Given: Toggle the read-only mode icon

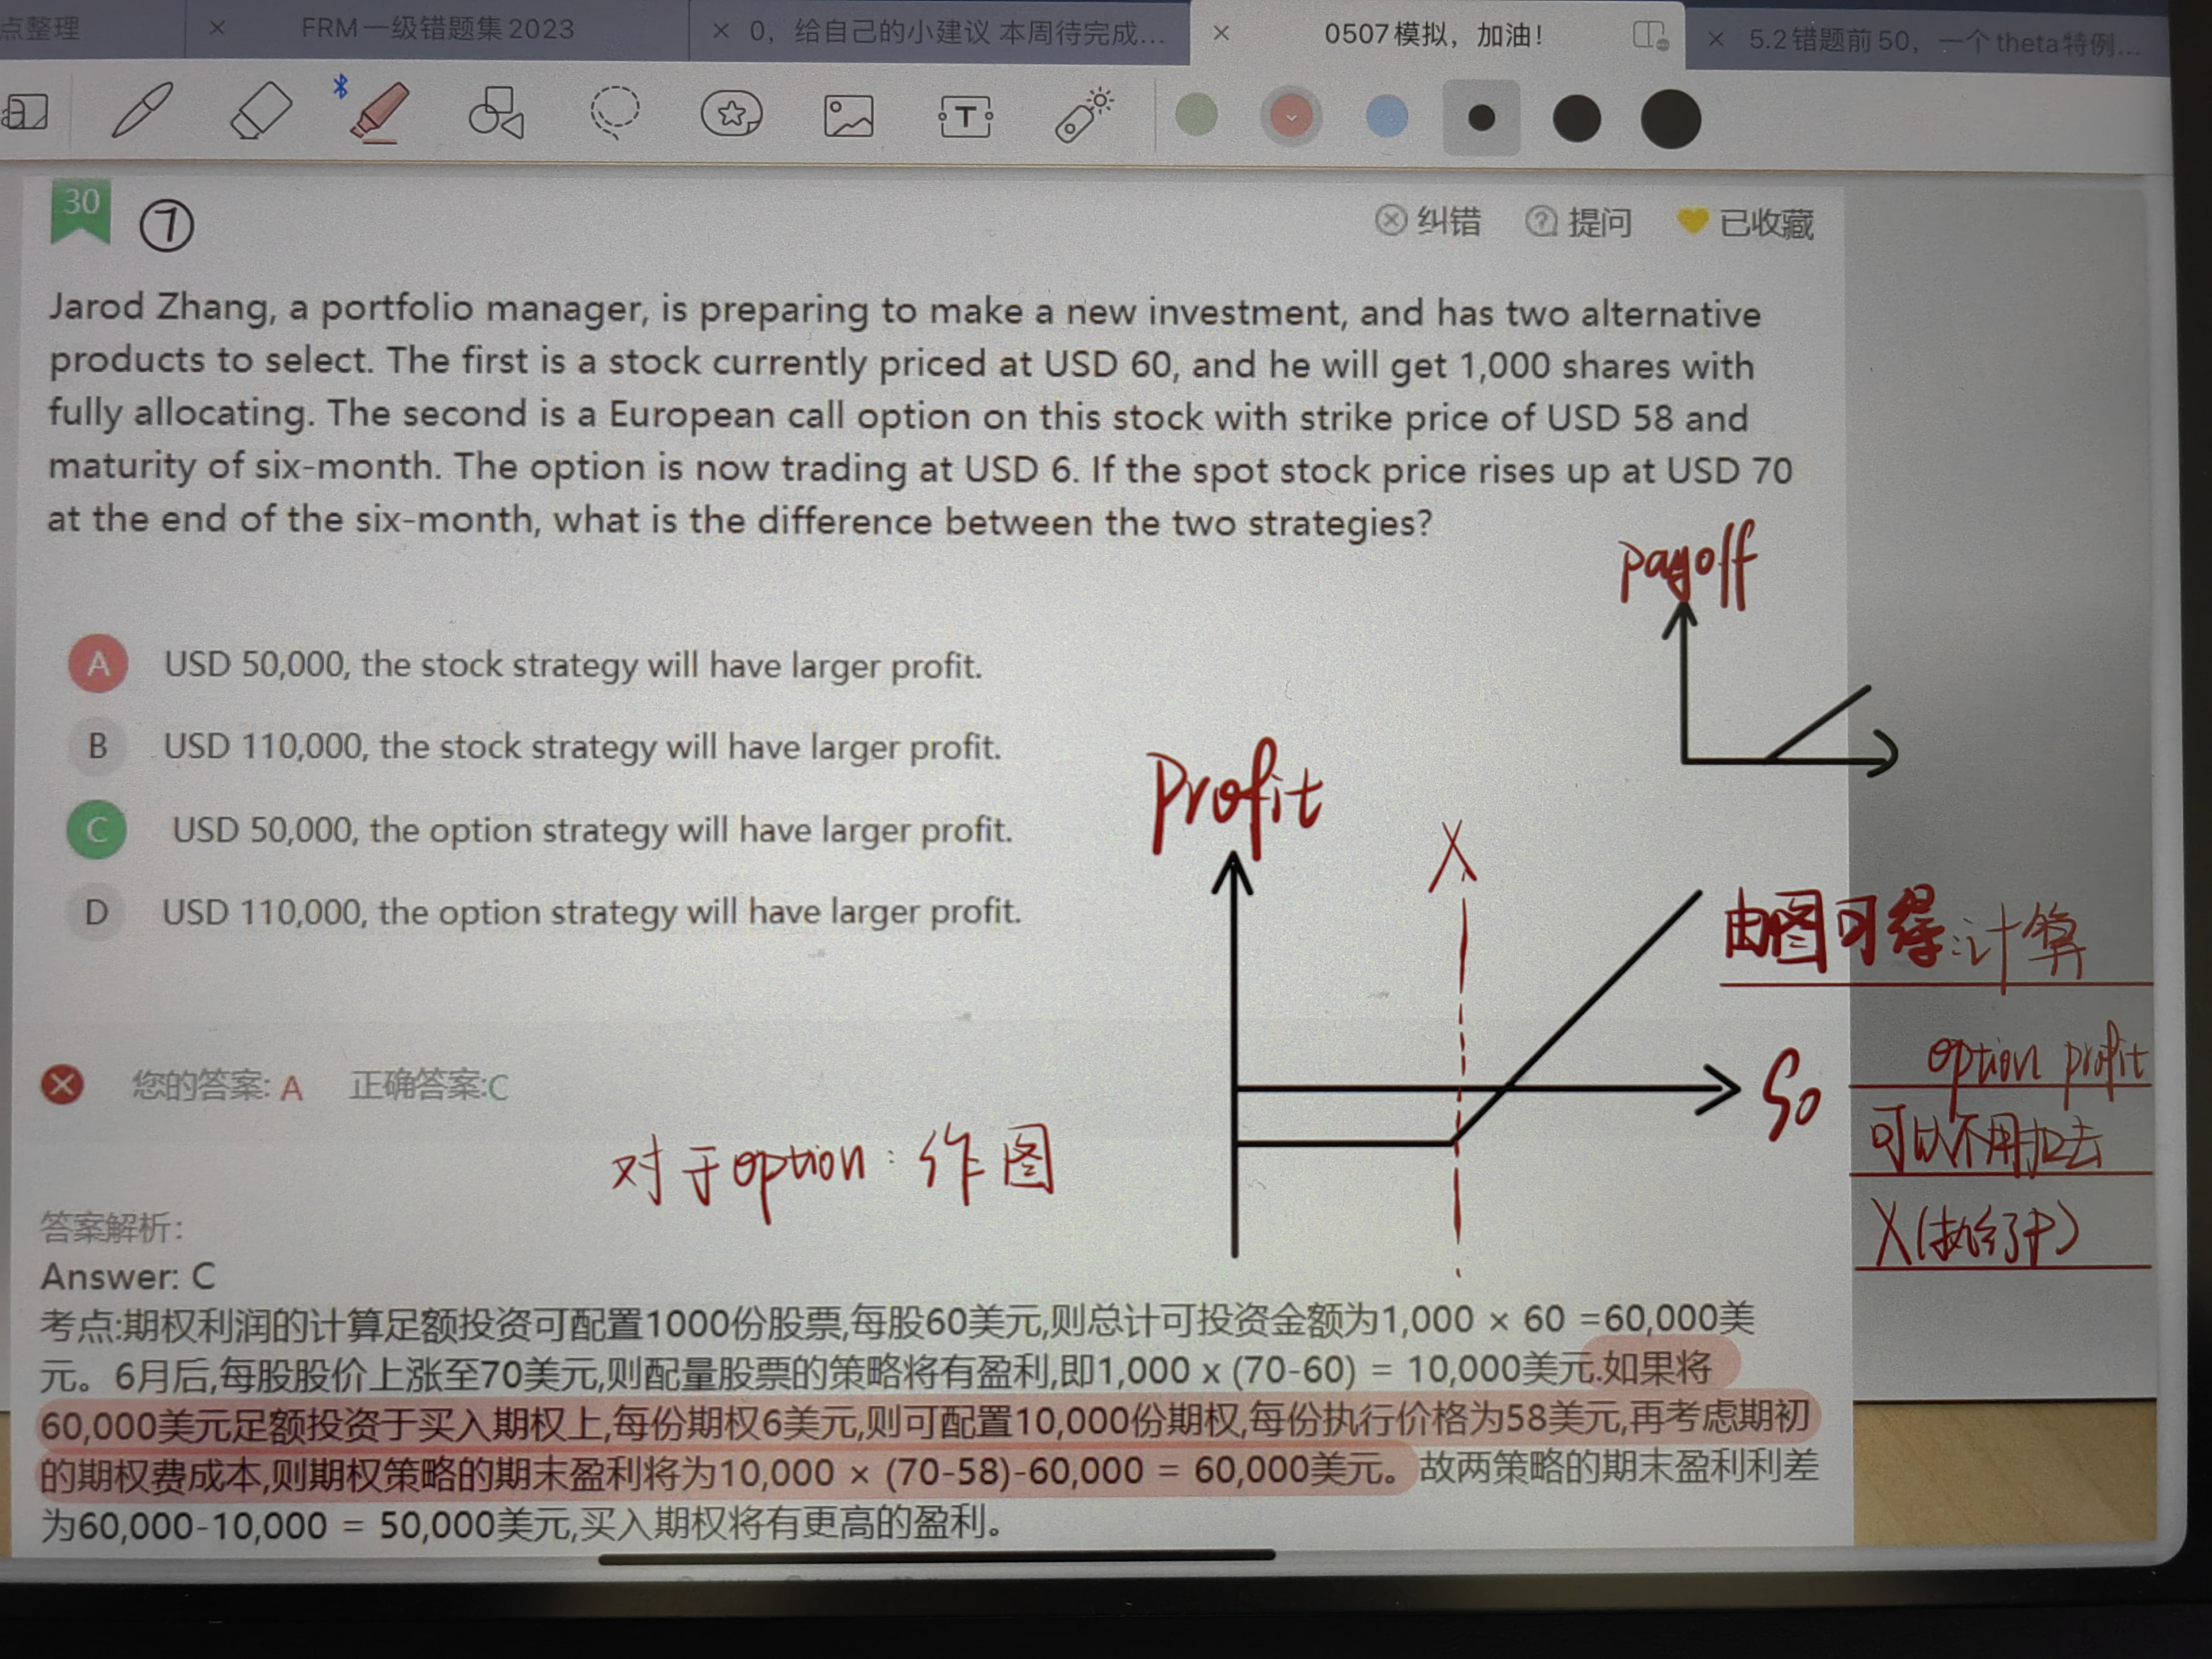Looking at the screenshot, I should pyautogui.click(x=25, y=111).
